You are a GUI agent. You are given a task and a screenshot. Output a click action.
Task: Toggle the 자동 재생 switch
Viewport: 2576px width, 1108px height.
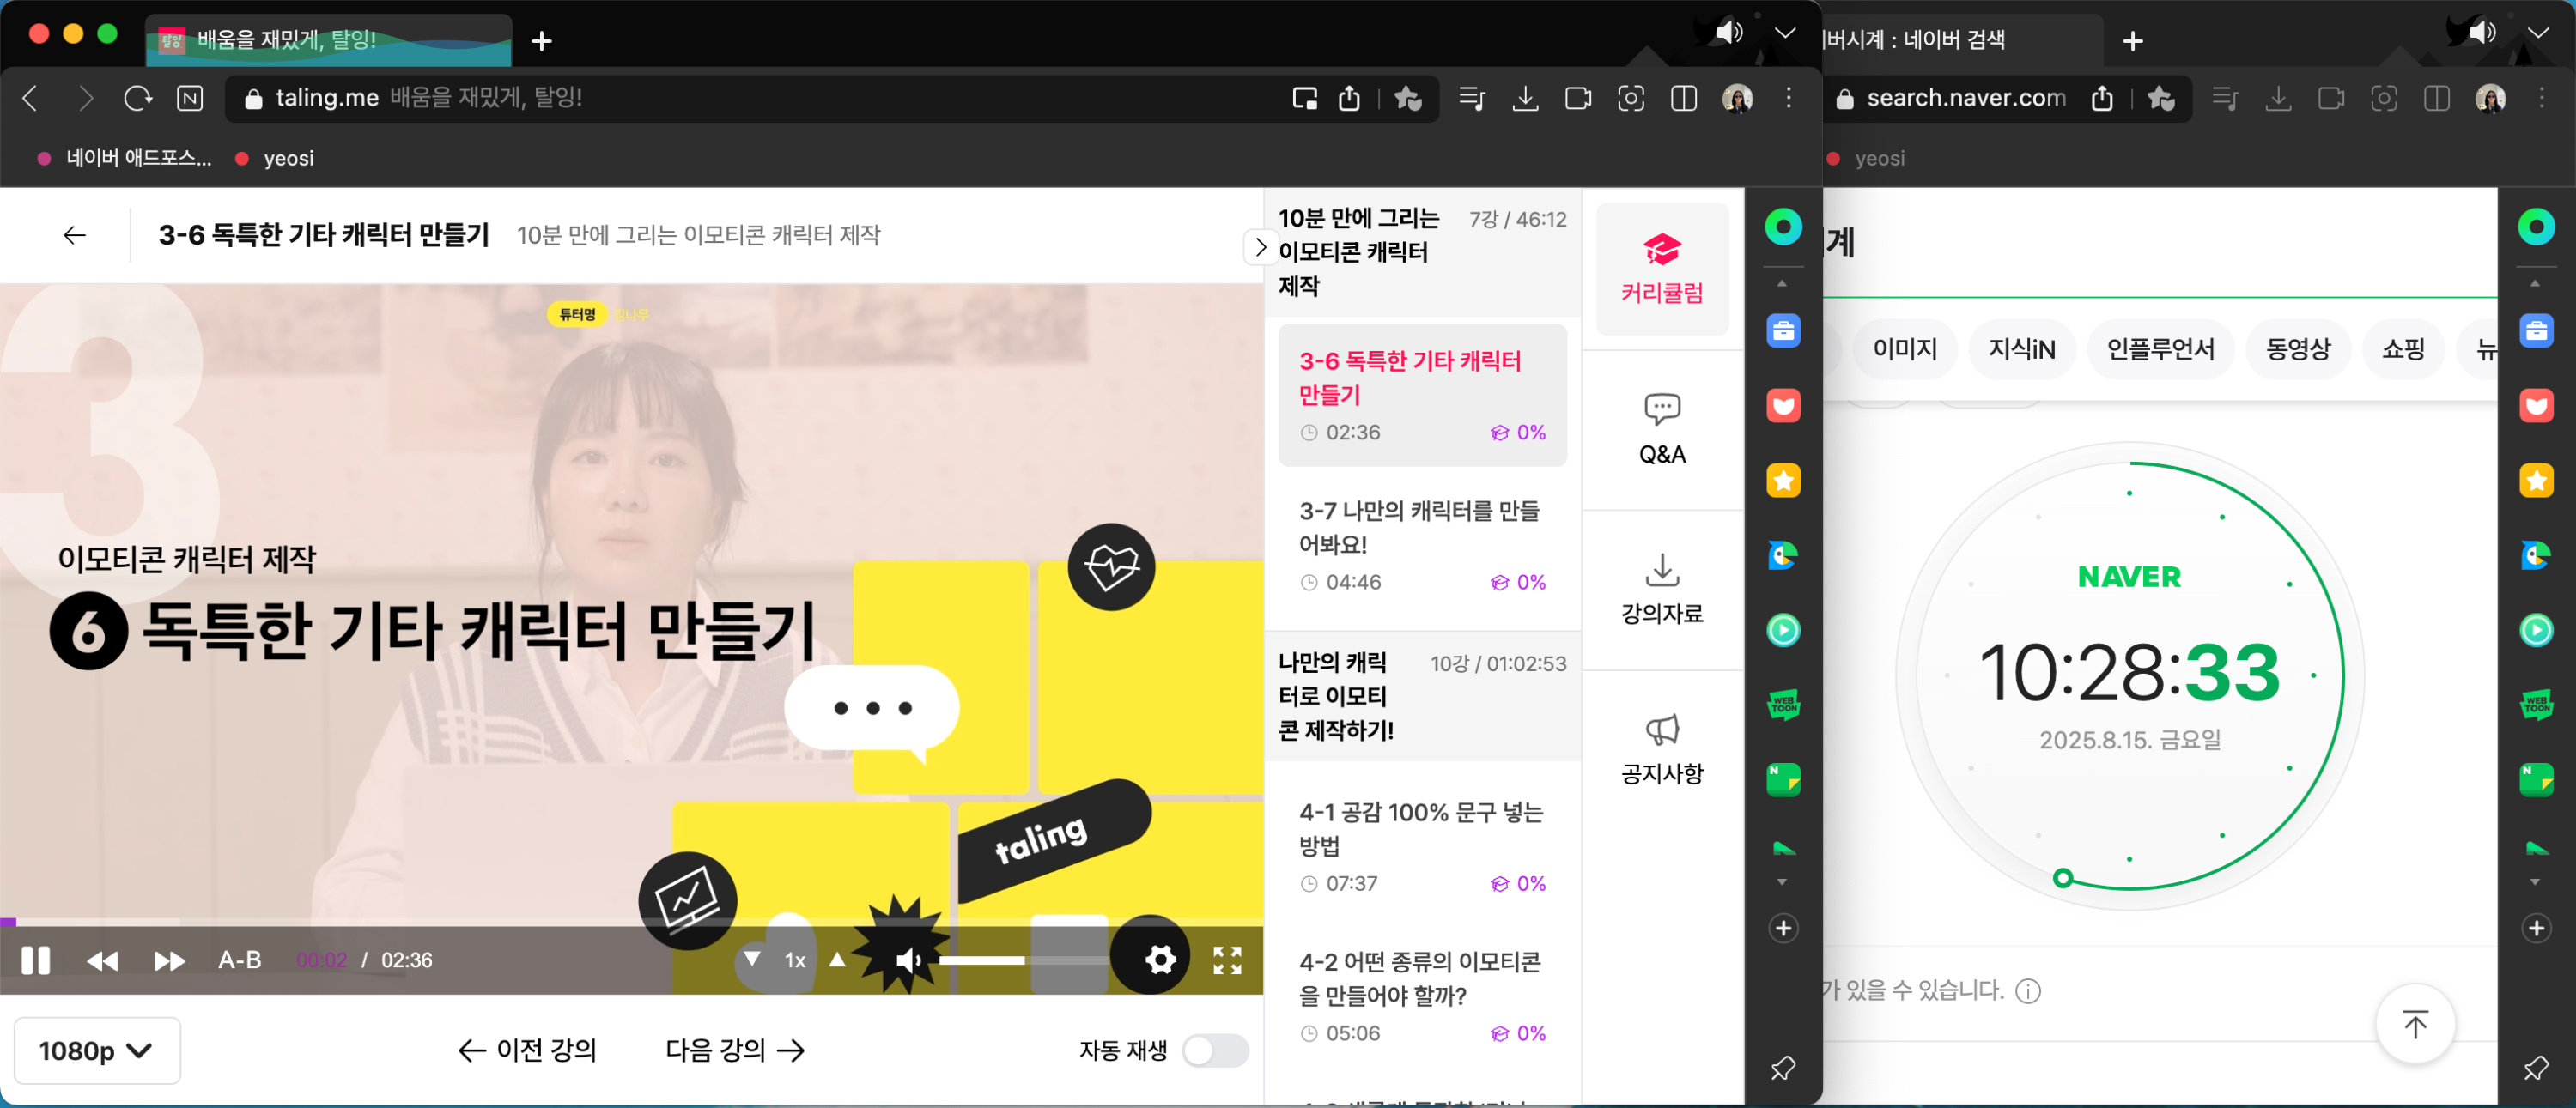point(1214,1050)
